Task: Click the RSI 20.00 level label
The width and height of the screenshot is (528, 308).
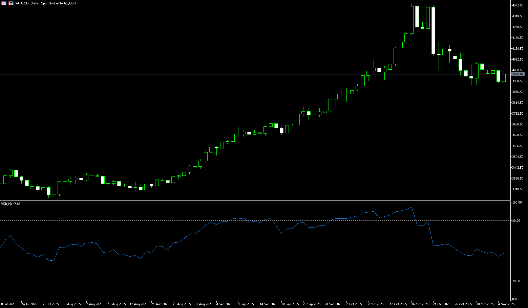Action: (516, 281)
